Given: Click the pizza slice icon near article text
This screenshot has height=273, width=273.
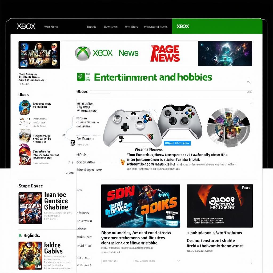Looking at the screenshot, I should (x=123, y=162).
